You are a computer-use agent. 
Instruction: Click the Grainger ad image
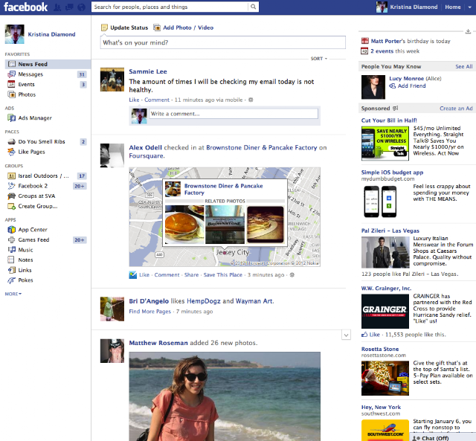(385, 312)
